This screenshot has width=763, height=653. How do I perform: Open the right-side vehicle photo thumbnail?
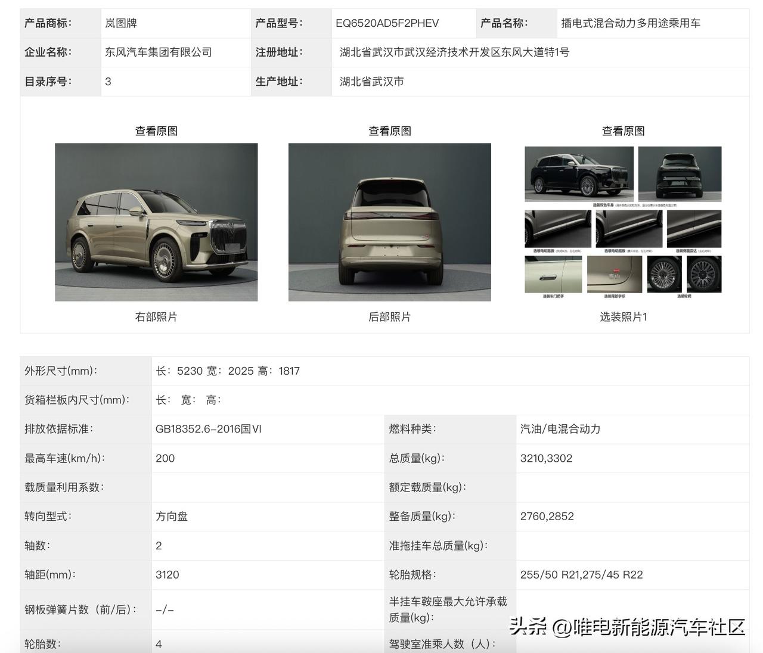(x=156, y=222)
